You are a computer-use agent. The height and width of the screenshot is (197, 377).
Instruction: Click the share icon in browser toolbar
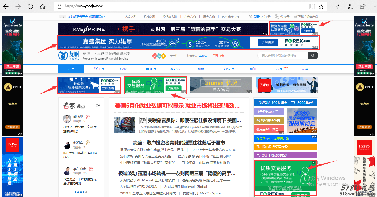(362, 6)
